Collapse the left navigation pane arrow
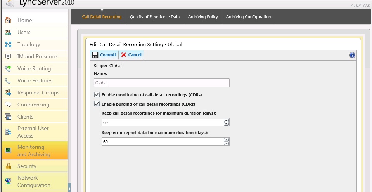372x192 pixels. 69,189
